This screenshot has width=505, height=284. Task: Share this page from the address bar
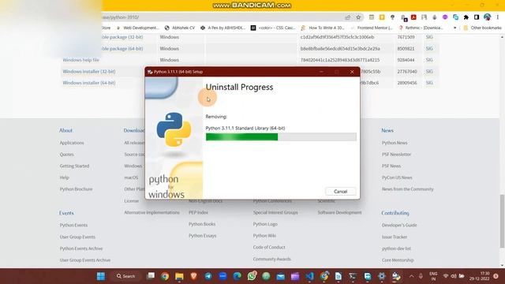348,17
